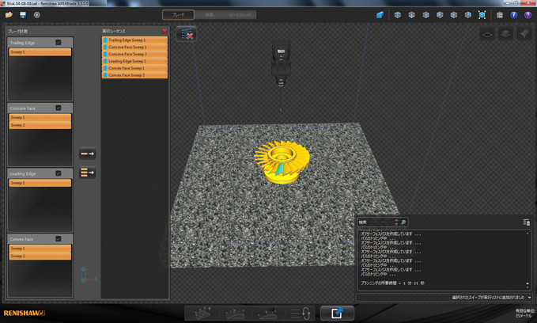Click the purple help question icon

click(528, 14)
